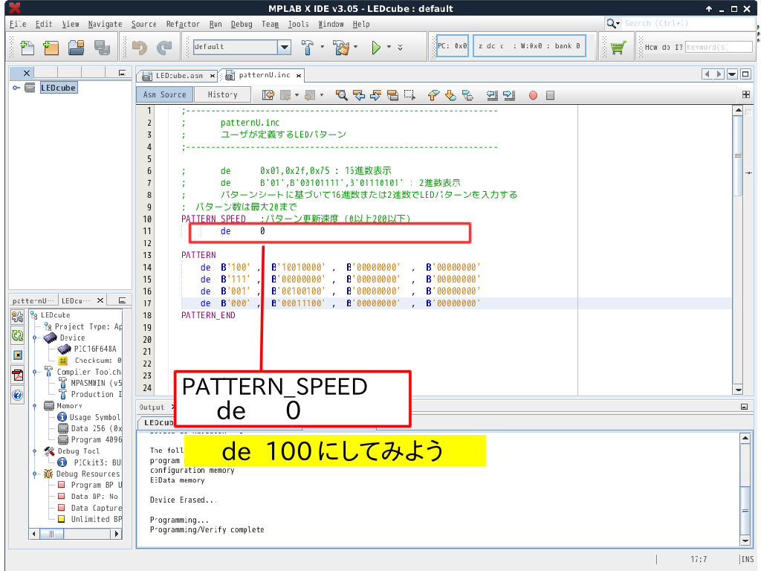Close the LEDcube.asm tab

click(x=213, y=76)
